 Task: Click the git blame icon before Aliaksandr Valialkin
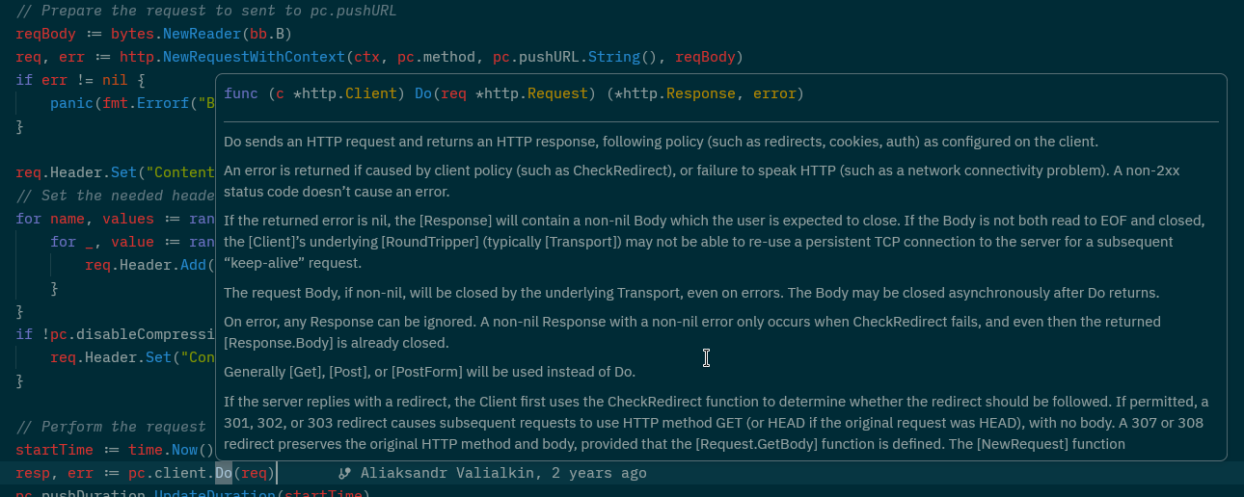(x=344, y=474)
